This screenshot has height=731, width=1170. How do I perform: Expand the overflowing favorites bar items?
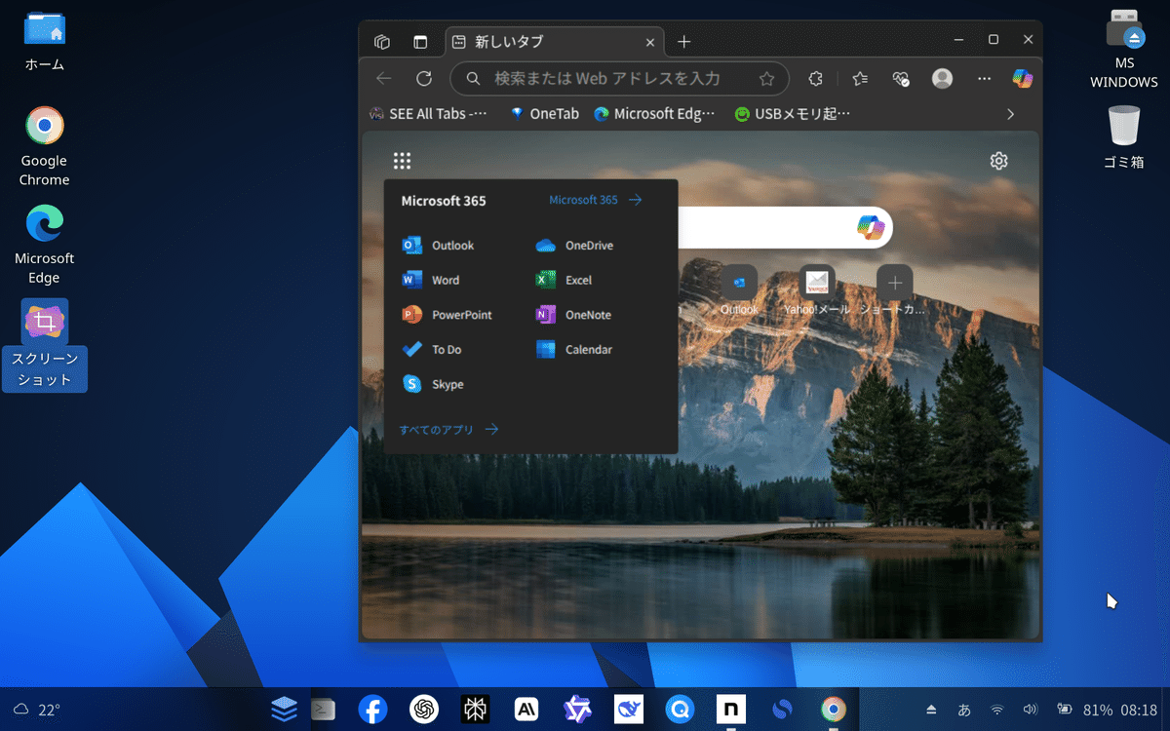pos(1010,113)
